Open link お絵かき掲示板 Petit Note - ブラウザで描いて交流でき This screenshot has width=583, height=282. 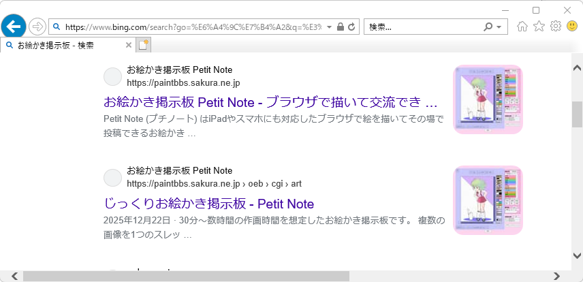(270, 101)
